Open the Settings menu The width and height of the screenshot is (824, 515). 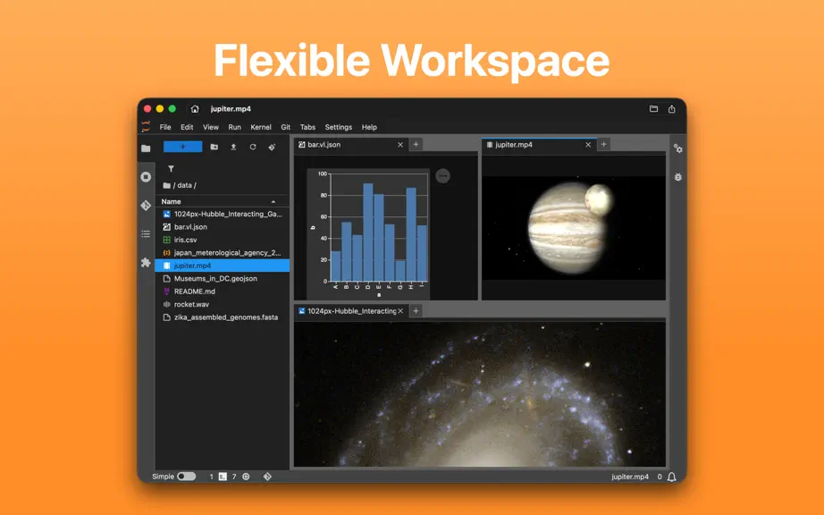click(x=339, y=127)
